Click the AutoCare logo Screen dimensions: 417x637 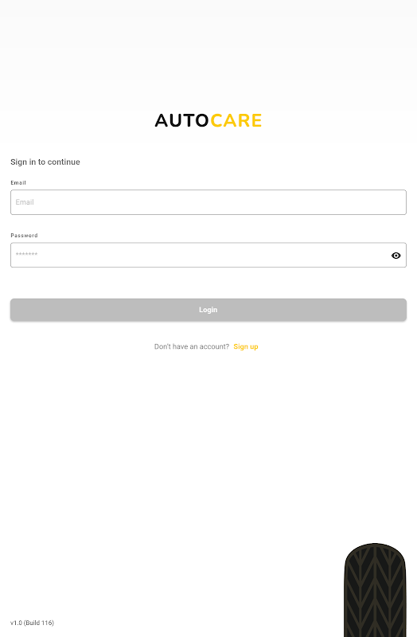pos(208,121)
